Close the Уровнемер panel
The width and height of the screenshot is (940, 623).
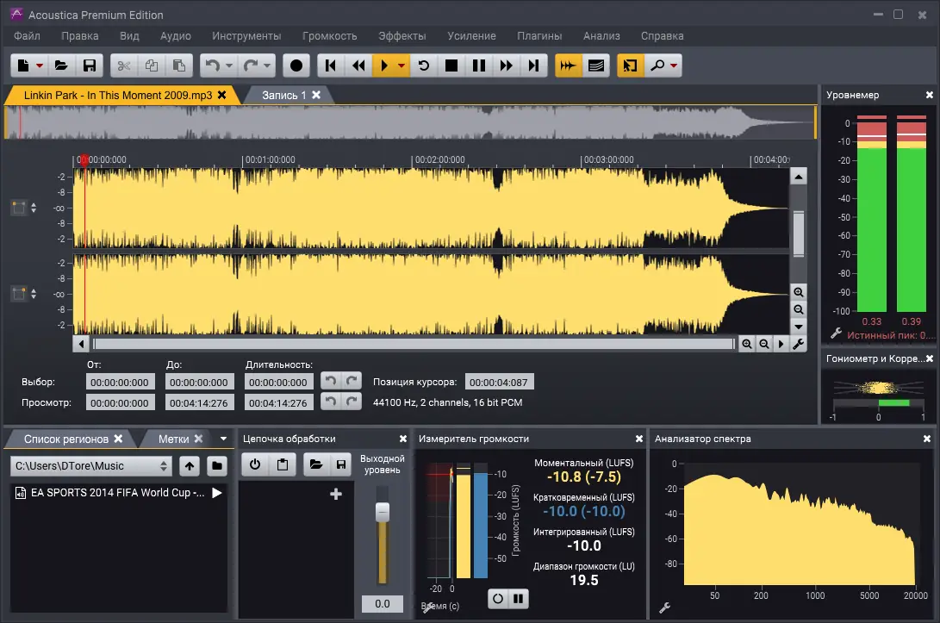pyautogui.click(x=929, y=95)
